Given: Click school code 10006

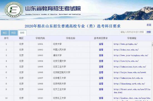Looking at the screenshot, I should 40,73.
